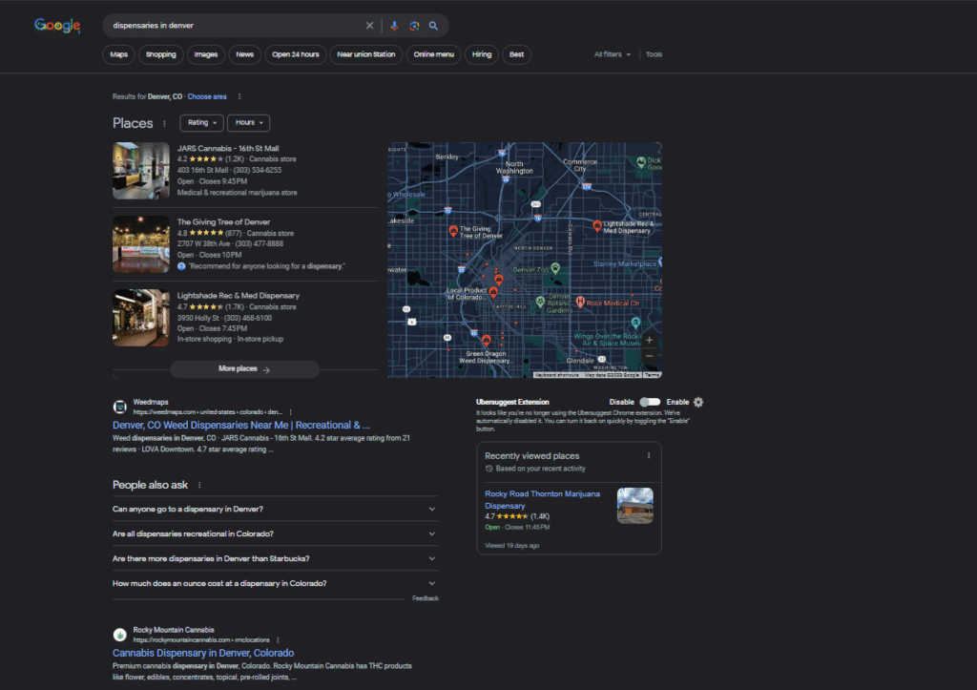The width and height of the screenshot is (977, 690).
Task: Click the People also ask Feedback link
Action: (426, 598)
